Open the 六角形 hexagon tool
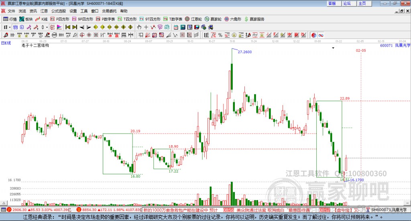The height and width of the screenshot is (221, 411). 233,19
